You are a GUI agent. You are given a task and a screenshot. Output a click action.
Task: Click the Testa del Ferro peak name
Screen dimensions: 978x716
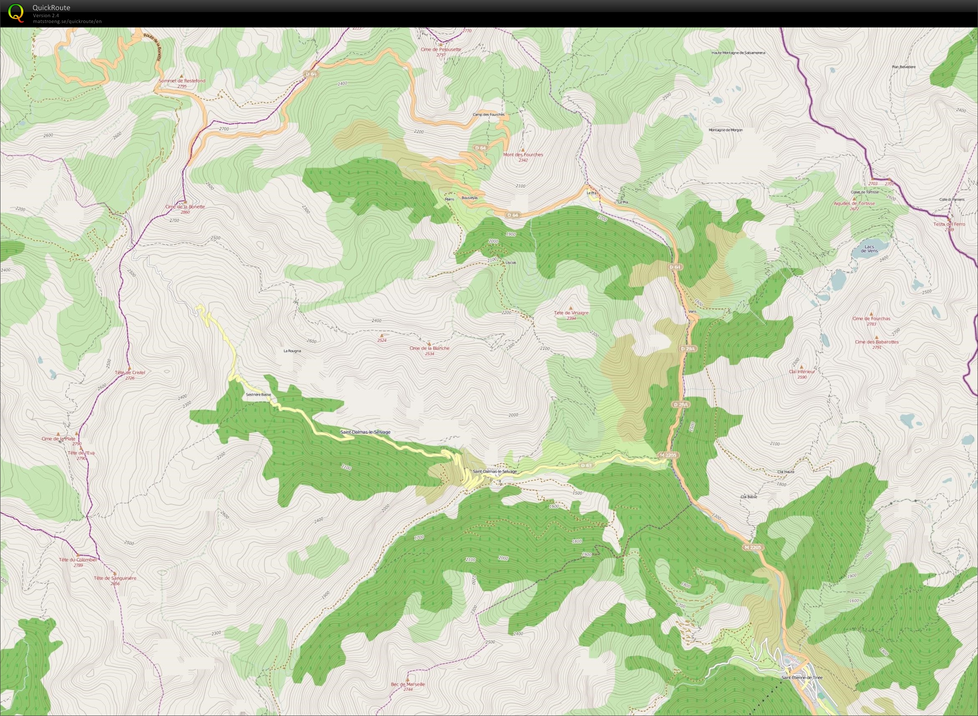click(949, 224)
